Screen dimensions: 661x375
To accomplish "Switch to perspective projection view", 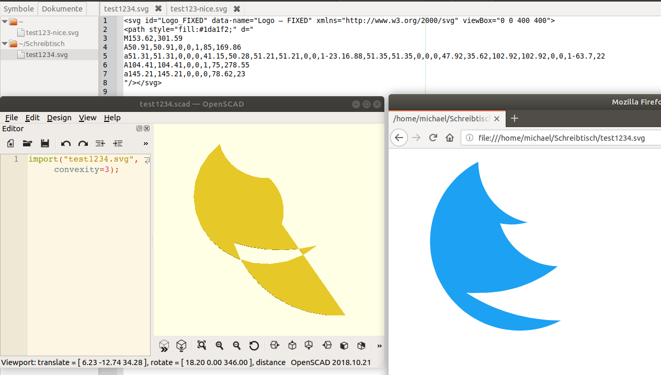I will (x=344, y=346).
